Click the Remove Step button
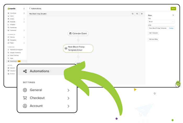The image size is (183, 123). pyautogui.click(x=153, y=39)
